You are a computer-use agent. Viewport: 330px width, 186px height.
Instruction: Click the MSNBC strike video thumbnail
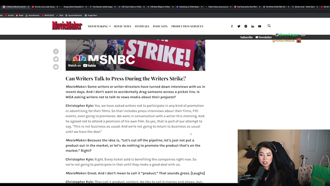(x=135, y=55)
